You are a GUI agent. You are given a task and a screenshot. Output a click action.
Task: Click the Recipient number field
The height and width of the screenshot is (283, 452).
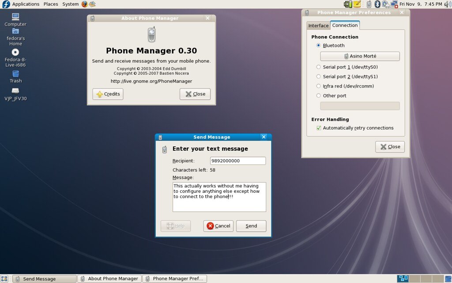(x=238, y=161)
